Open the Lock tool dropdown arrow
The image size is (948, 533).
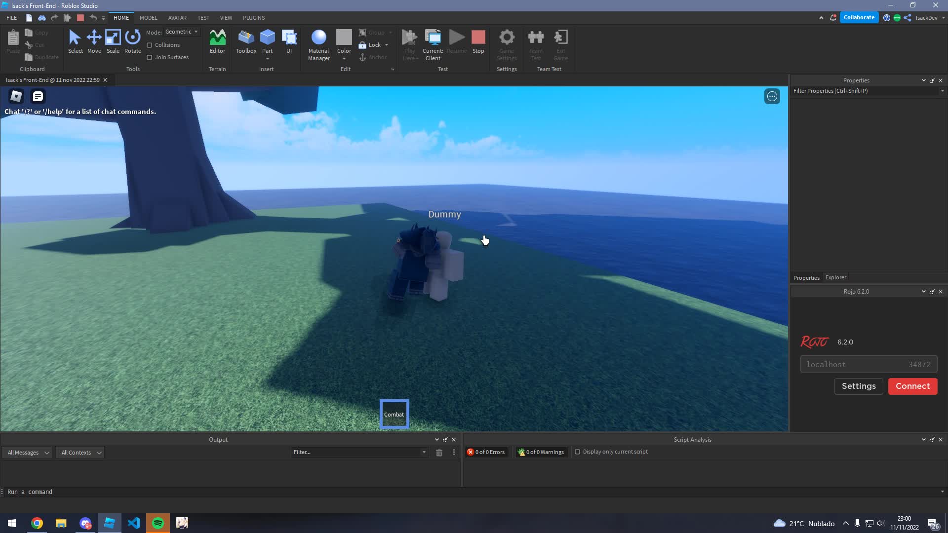387,45
